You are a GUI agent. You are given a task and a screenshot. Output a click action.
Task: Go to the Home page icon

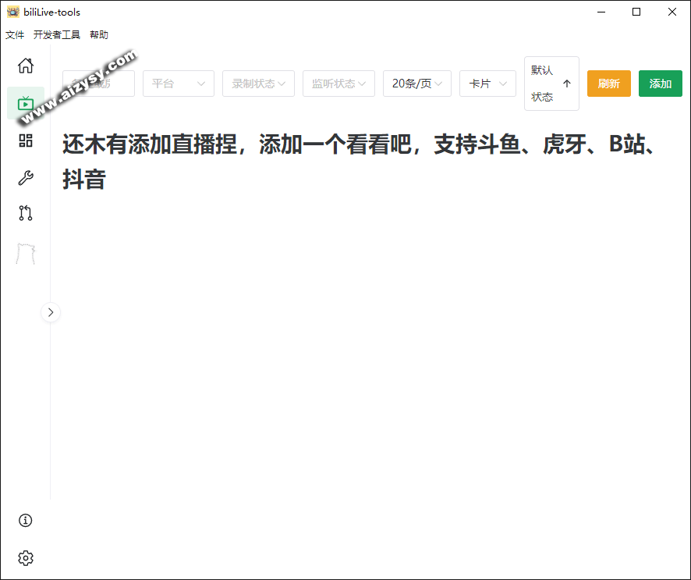[26, 66]
